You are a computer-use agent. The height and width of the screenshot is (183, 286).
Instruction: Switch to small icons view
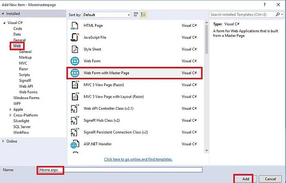click(136, 15)
